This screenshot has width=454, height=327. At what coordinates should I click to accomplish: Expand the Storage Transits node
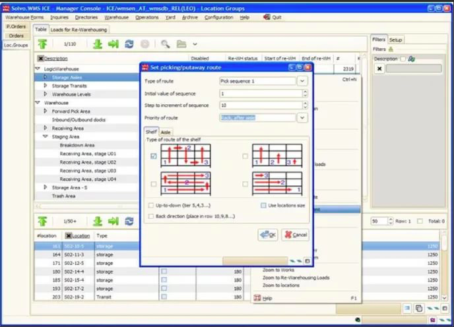[46, 86]
